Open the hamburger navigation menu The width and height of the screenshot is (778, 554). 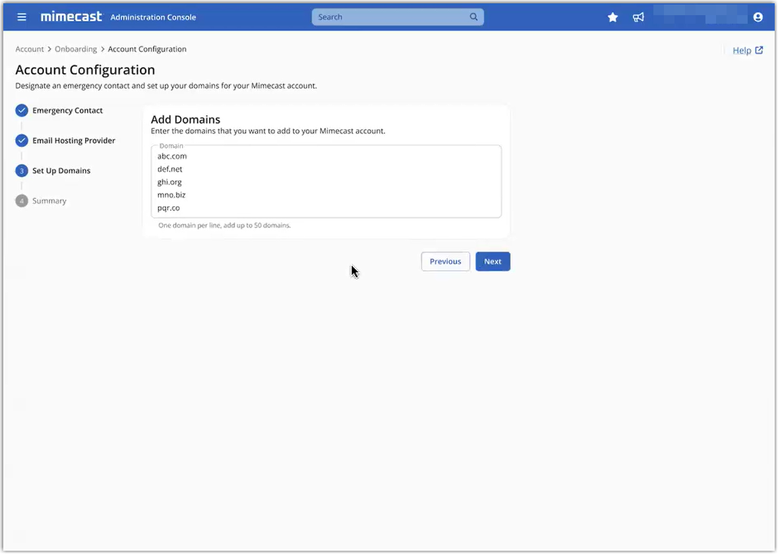tap(22, 17)
